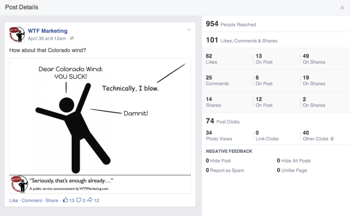This screenshot has width=350, height=216.
Task: Click 6 On Post comments value
Action: click(x=264, y=81)
